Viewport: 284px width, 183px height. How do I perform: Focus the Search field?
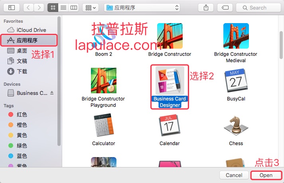pos(258,8)
